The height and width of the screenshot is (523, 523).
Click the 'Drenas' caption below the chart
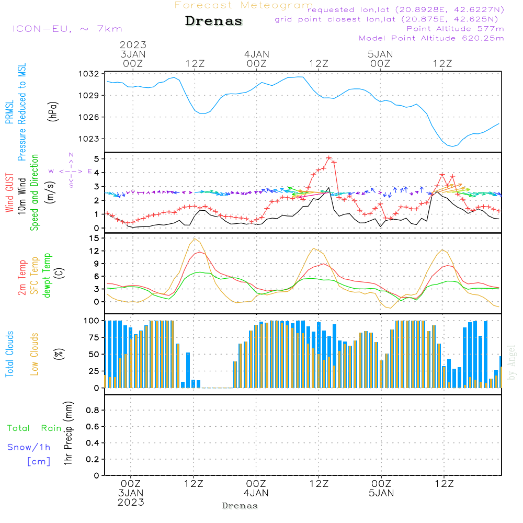240,506
